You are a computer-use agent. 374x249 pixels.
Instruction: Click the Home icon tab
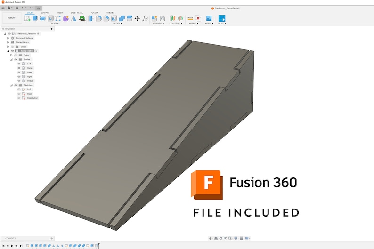[x=39, y=8]
